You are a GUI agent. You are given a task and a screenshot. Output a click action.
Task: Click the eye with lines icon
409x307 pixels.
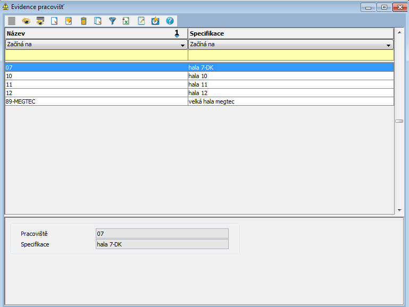click(x=40, y=21)
